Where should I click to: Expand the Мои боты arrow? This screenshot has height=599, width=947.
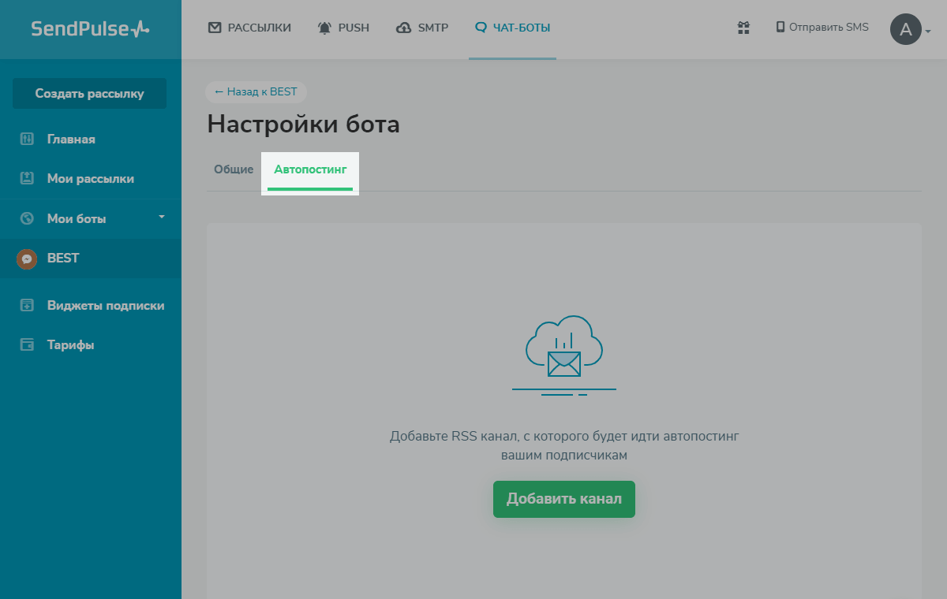pyautogui.click(x=162, y=216)
